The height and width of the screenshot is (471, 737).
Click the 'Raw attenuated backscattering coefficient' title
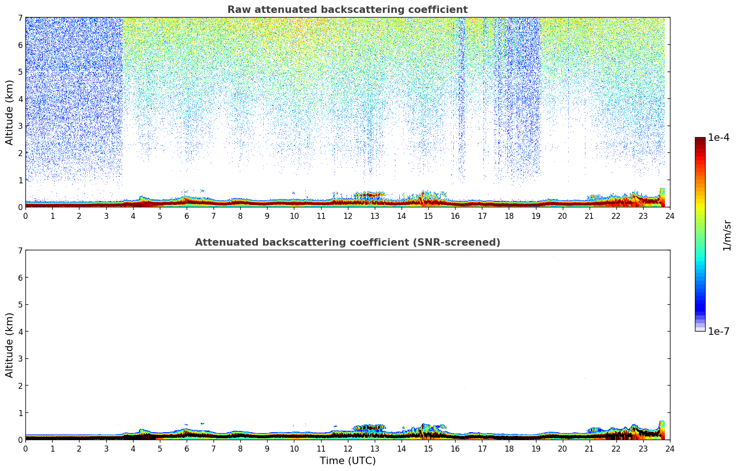[347, 10]
